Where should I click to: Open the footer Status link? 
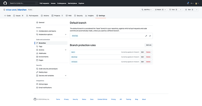[x=84, y=99]
